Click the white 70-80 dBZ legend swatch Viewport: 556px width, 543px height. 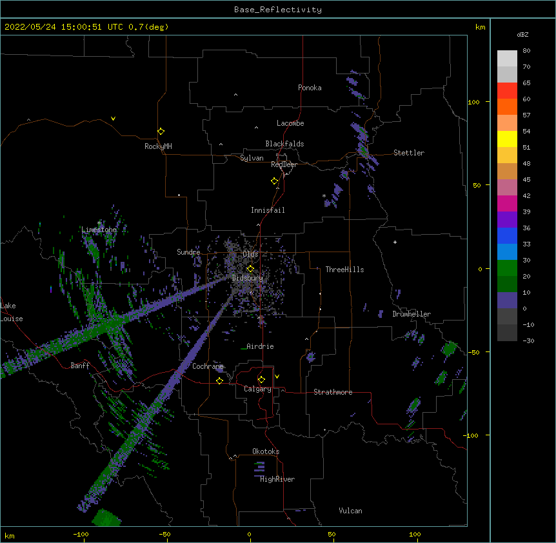507,59
